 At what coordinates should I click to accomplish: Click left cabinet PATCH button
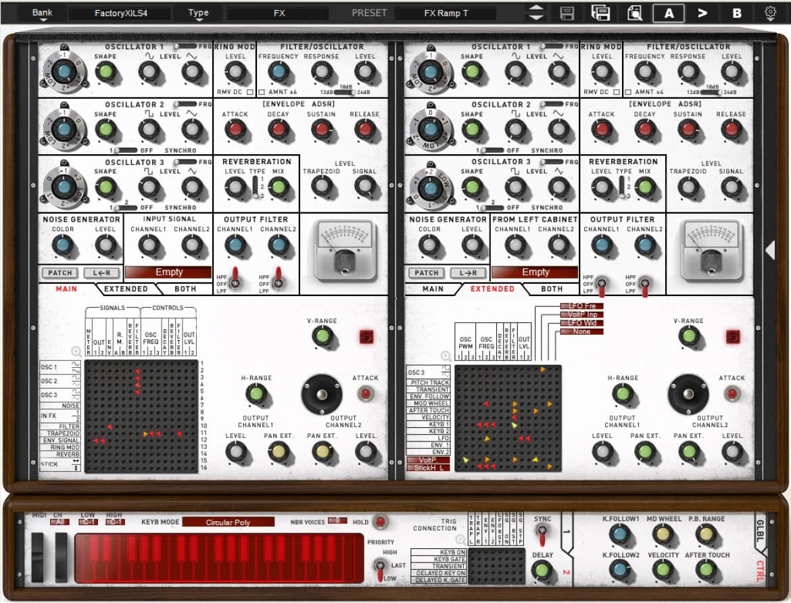[60, 273]
